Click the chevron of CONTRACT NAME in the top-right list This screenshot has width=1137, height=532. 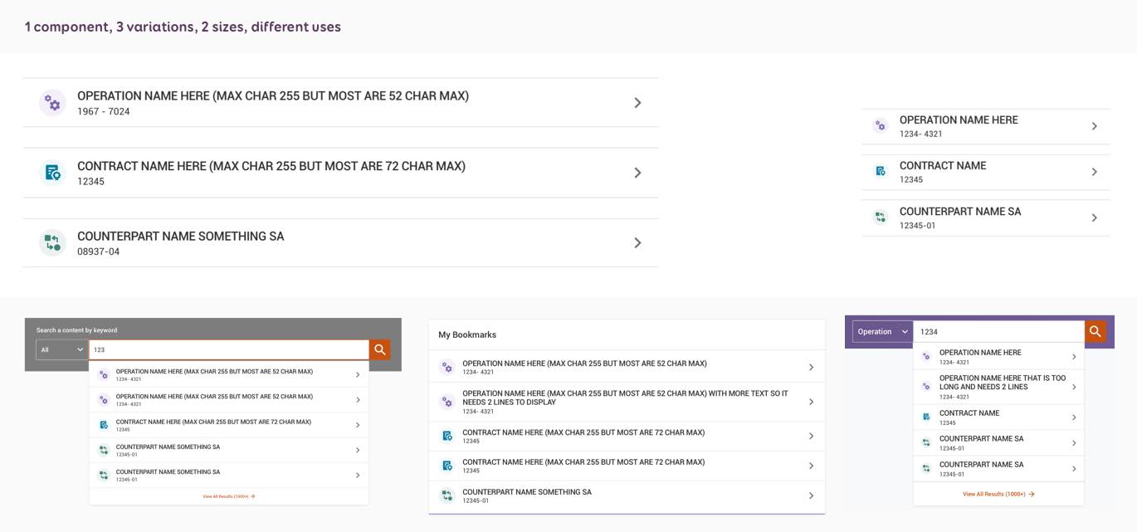pyautogui.click(x=1095, y=172)
